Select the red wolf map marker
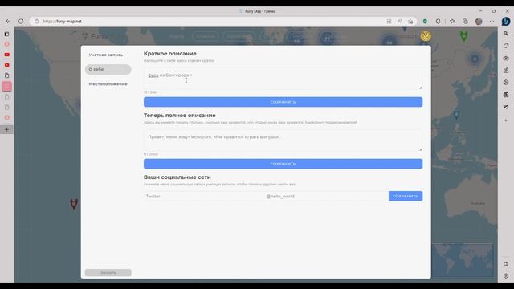514x289 pixels. [74, 203]
